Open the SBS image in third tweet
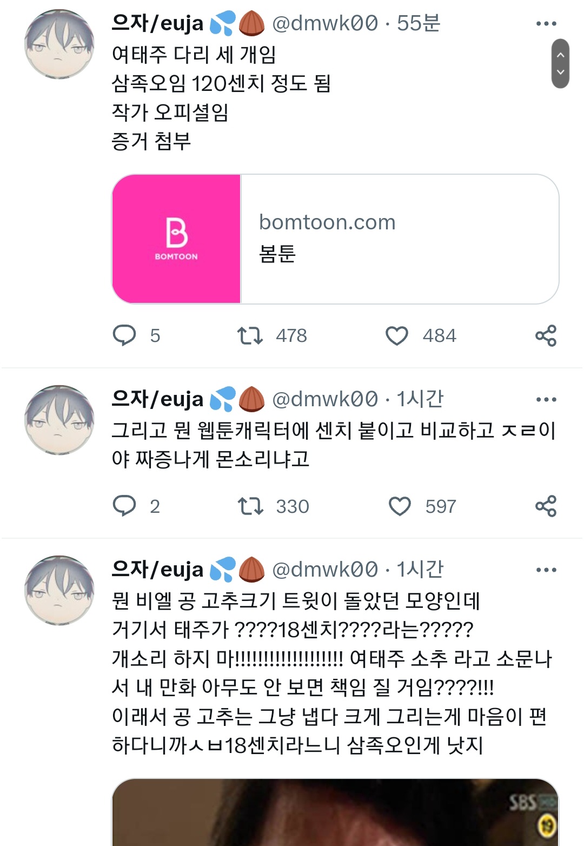 pos(335,812)
